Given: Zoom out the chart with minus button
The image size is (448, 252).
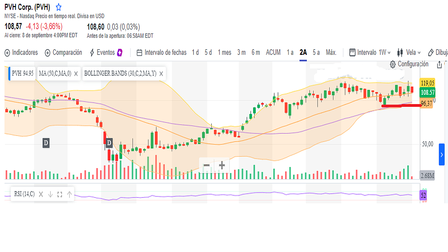Looking at the screenshot, I should (206, 165).
